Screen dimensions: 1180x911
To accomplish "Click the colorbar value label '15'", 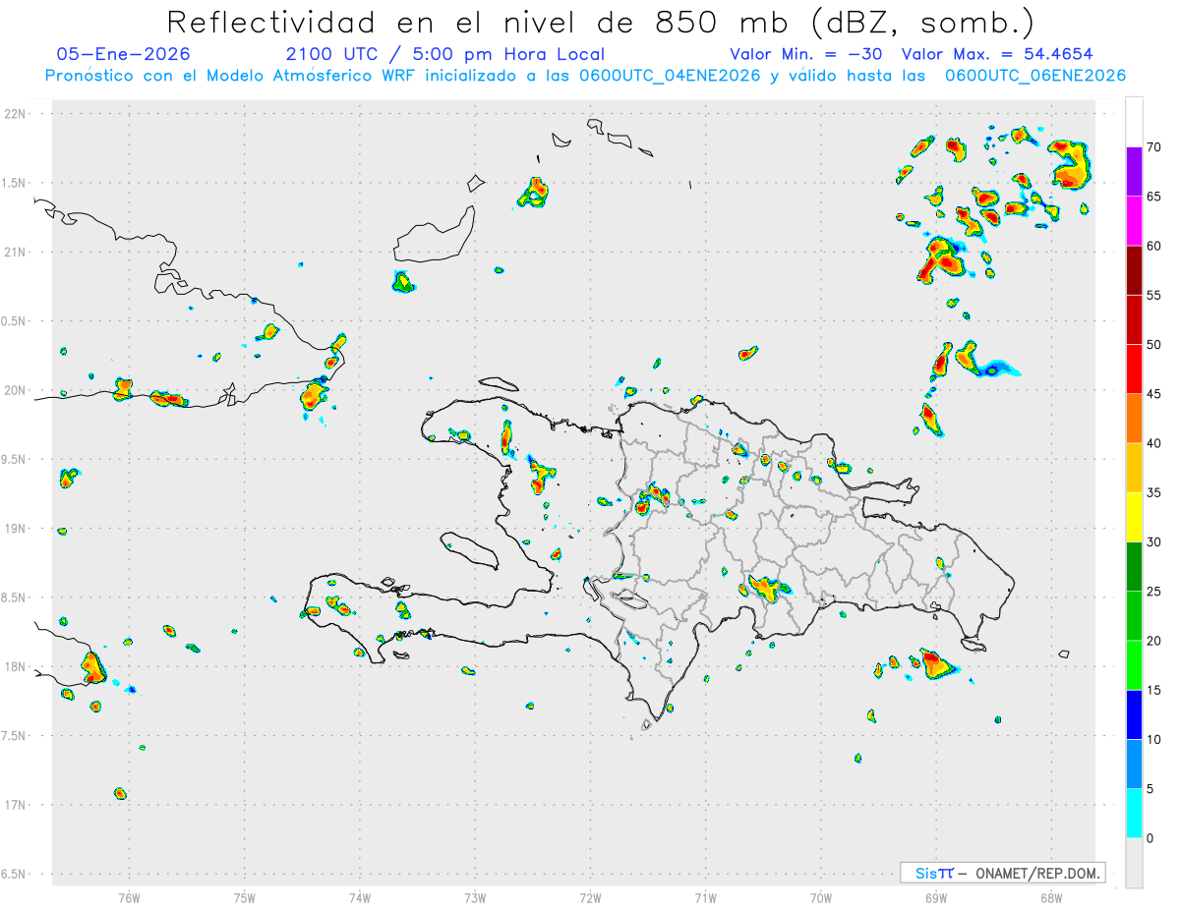I will tap(1155, 691).
